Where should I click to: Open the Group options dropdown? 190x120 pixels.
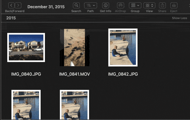click(135, 5)
